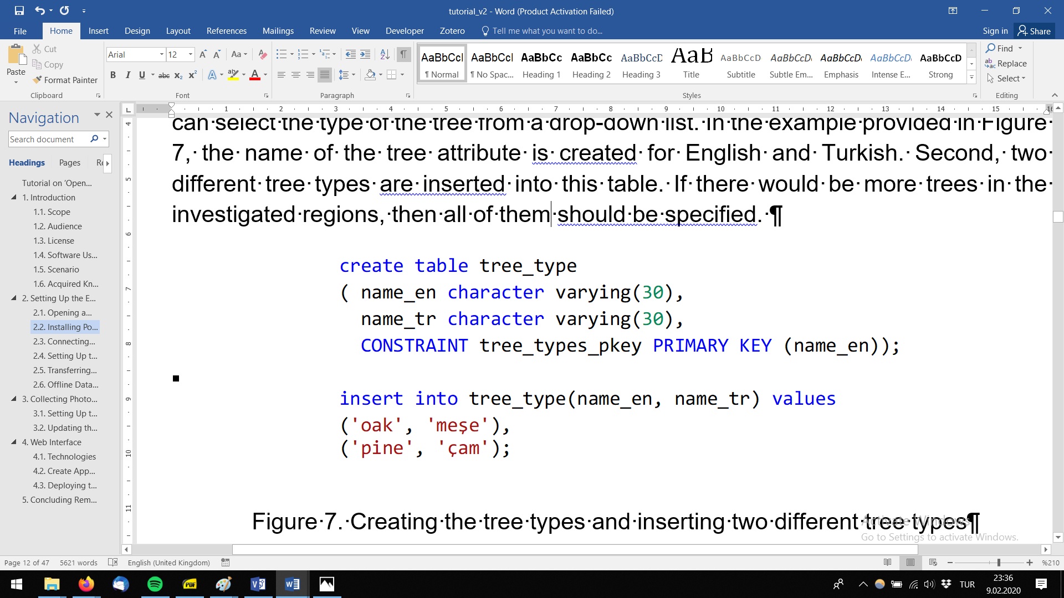Click the Replace button

point(1006,64)
